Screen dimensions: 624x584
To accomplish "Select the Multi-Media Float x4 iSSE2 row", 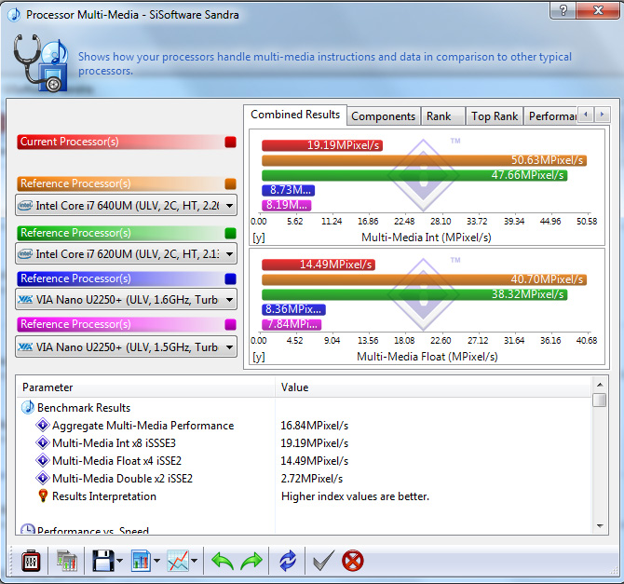I will tap(304, 461).
